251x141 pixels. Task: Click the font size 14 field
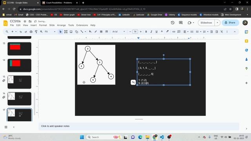135,32
